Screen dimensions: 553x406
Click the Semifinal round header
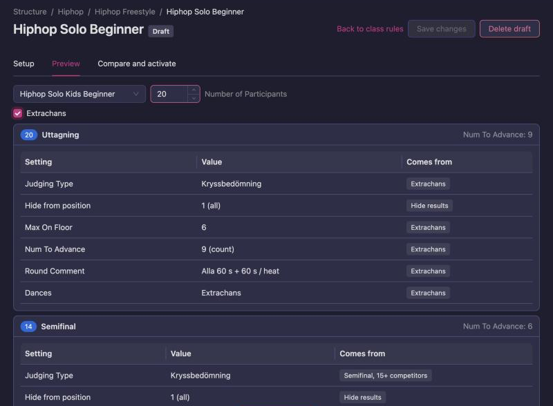[276, 327]
